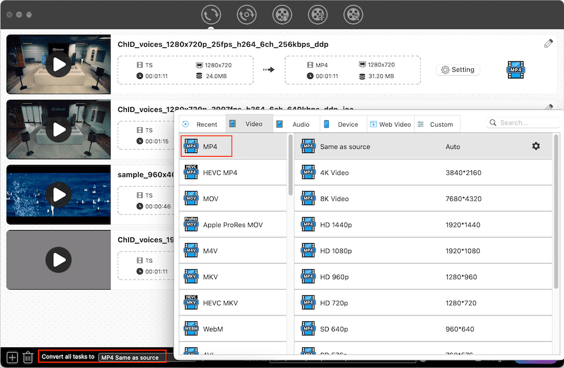This screenshot has width=564, height=368.
Task: Choose 4K Video 3840*2160 preset
Action: tap(423, 173)
